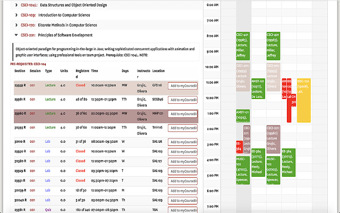Click Lab type for section 30039 R

tap(47, 190)
